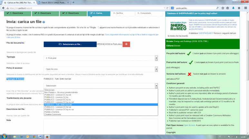Click the page vertical scrollbar

click(247, 51)
